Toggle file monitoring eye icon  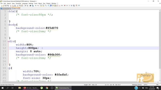tap(62, 5)
